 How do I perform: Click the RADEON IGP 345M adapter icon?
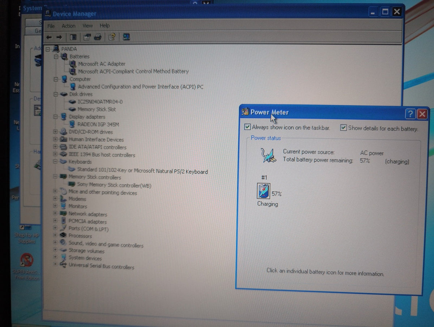pyautogui.click(x=72, y=124)
